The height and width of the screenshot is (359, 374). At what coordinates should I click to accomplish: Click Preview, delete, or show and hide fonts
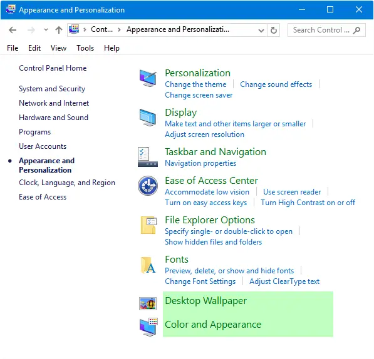click(229, 271)
